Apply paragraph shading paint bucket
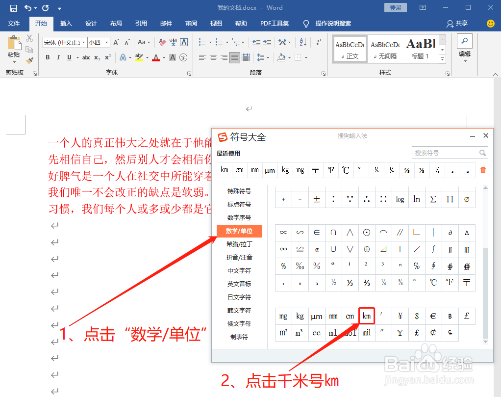Viewport: 501px width, 397px height. coord(281,57)
